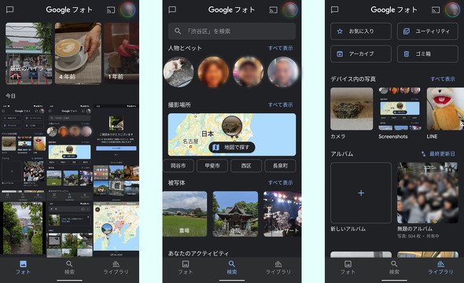Select the 長泉町 location chip

coord(280,166)
